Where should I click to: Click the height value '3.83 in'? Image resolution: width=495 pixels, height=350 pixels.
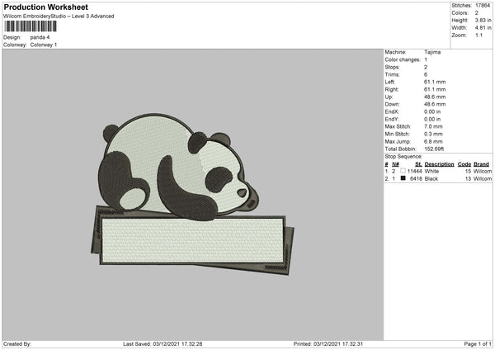point(483,20)
